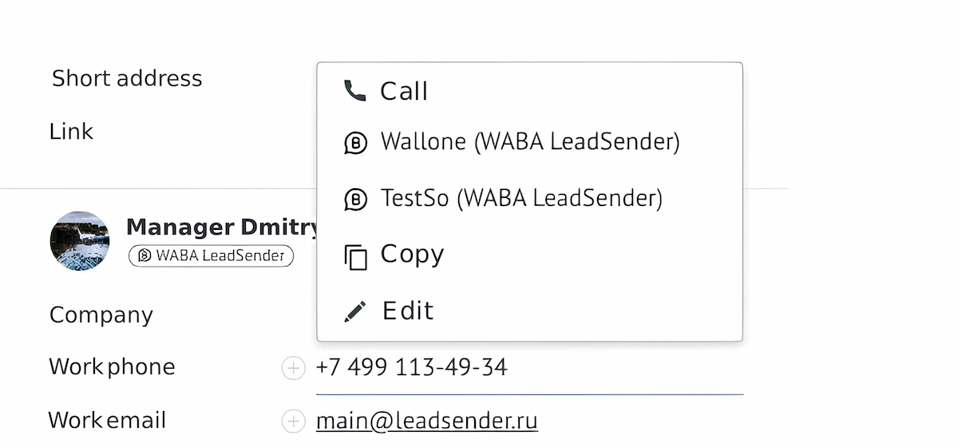Click the WABA LeadSender badge under the name

coord(212,256)
